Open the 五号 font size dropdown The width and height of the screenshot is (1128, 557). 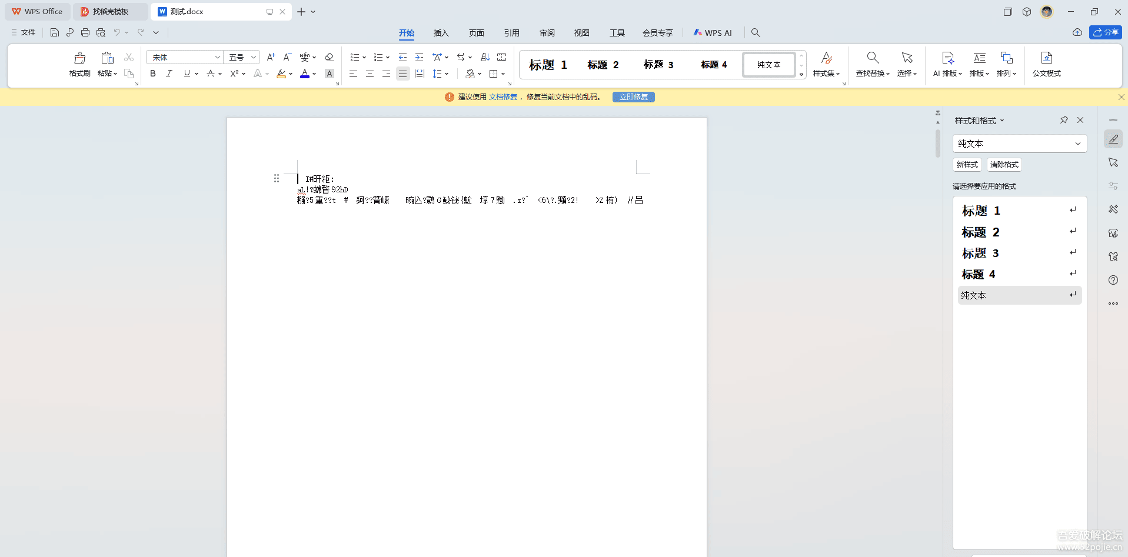click(252, 56)
